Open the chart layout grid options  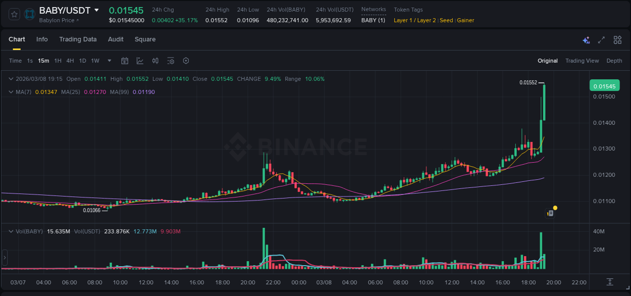[617, 39]
